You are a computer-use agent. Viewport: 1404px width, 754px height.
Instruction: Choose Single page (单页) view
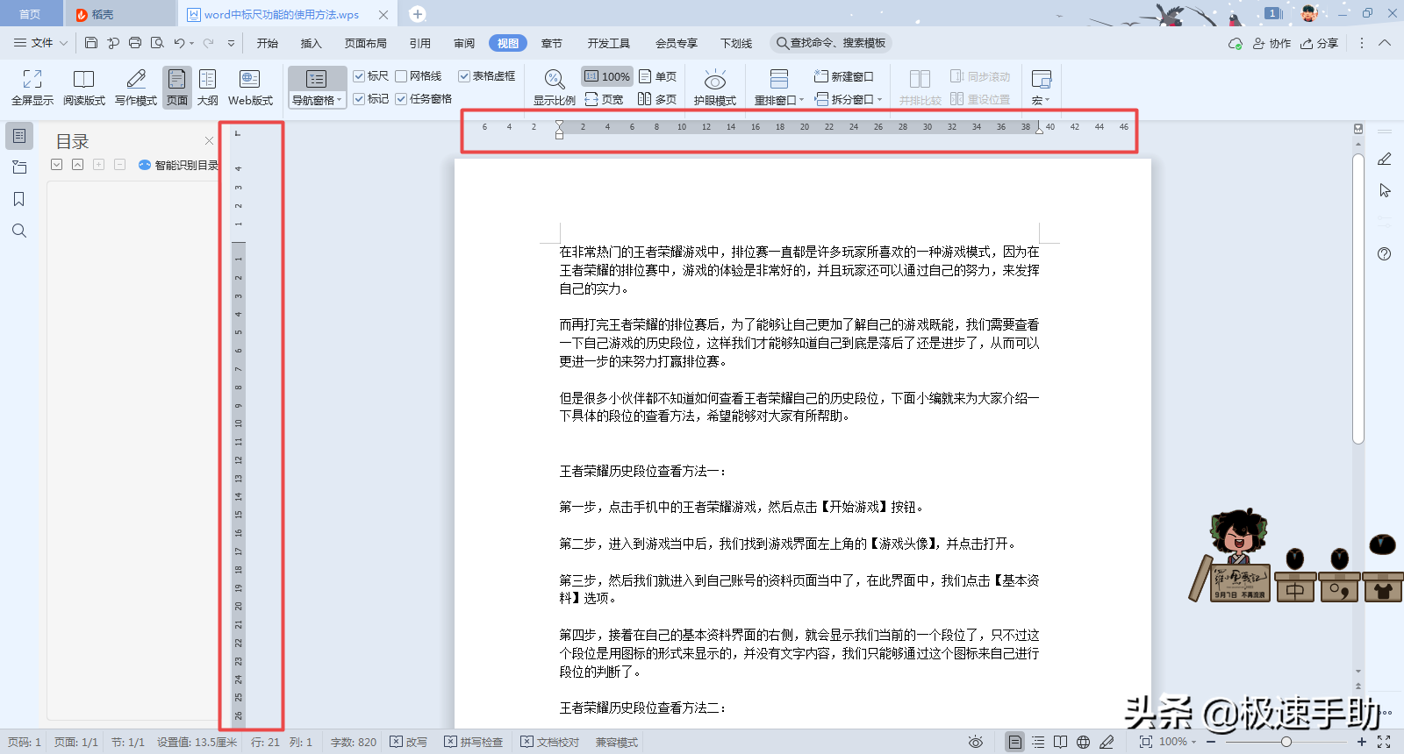[658, 76]
